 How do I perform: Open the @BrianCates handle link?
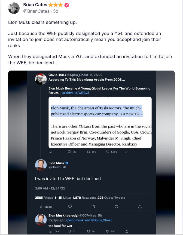[36, 11]
